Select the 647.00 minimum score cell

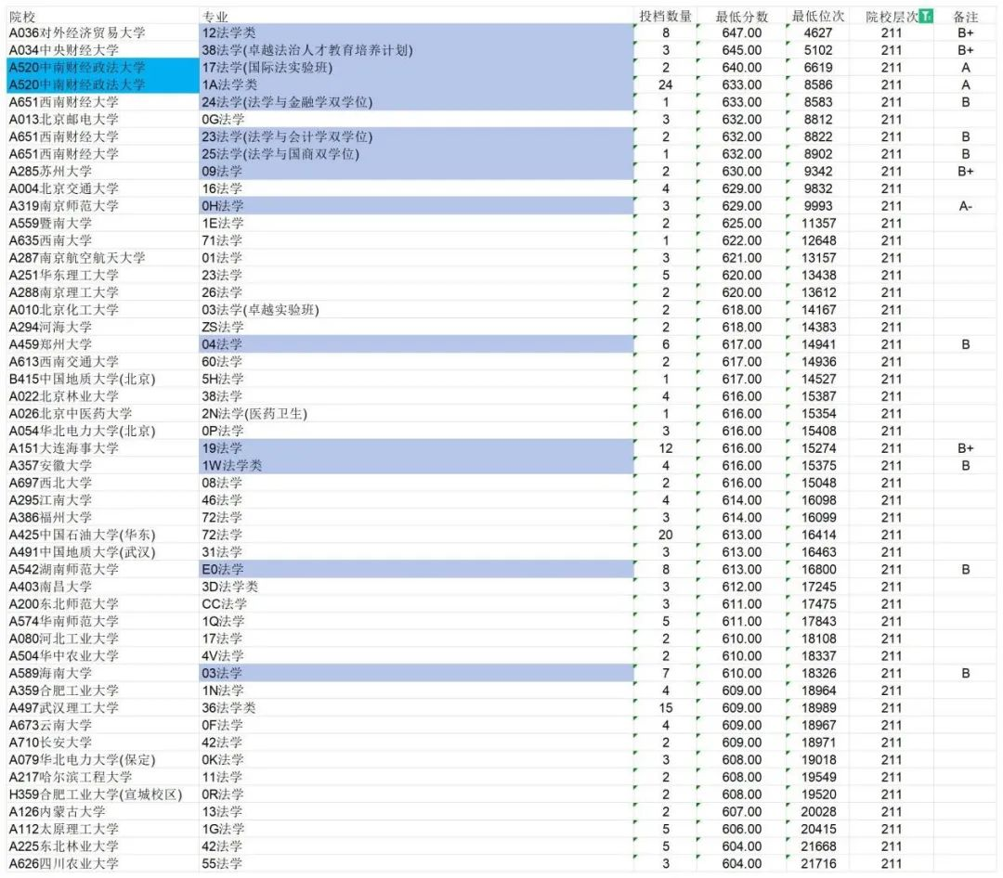coord(742,33)
